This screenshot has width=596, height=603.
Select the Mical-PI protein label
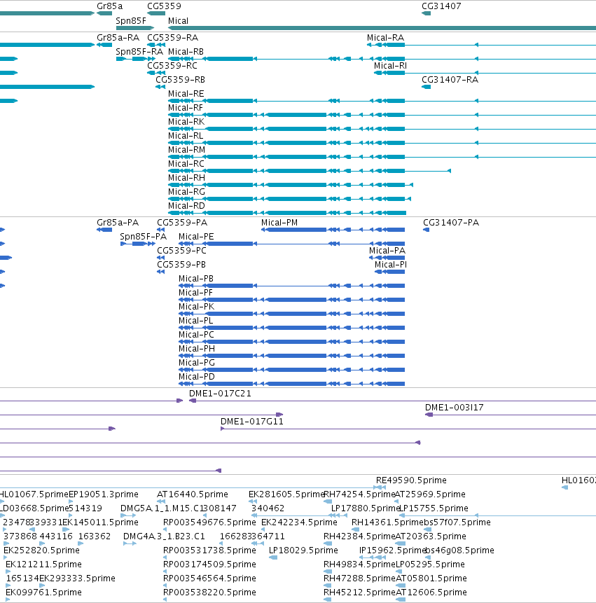click(391, 265)
